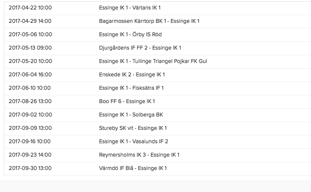
Task: Click the 2017-09-09 13:00 date cell
Action: click(30, 128)
